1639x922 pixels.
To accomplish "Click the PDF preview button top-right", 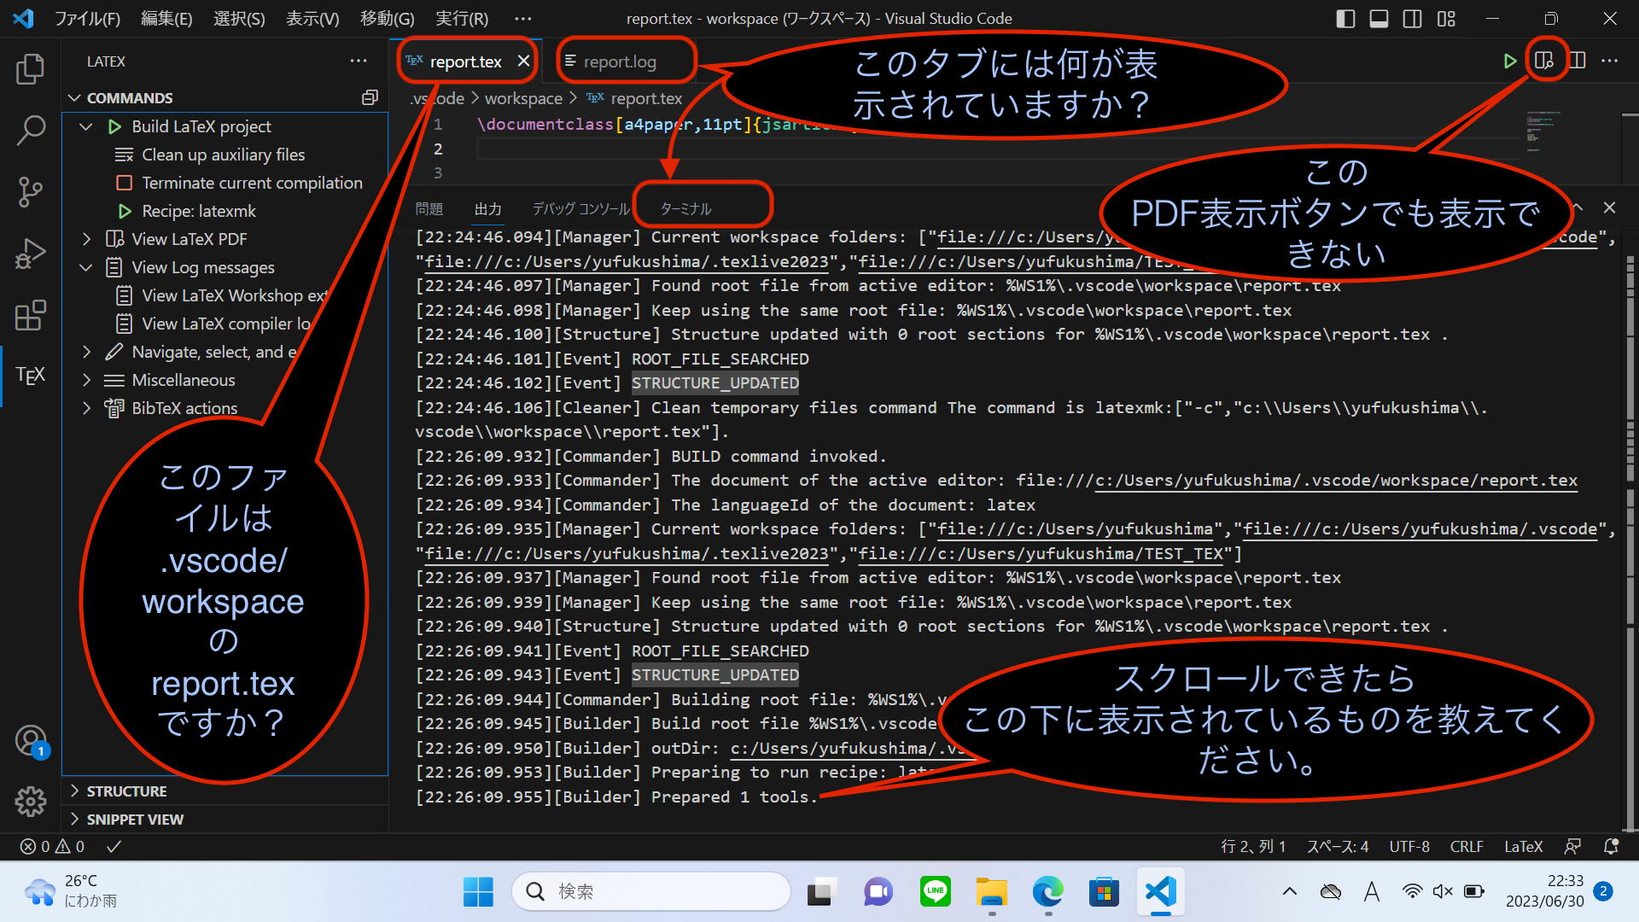I will (1543, 61).
